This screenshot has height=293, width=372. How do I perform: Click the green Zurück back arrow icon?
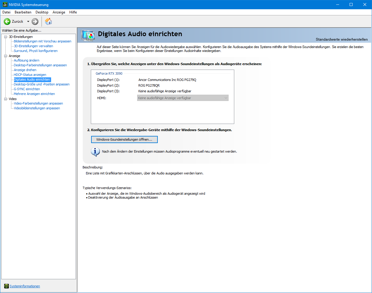[x=7, y=22]
